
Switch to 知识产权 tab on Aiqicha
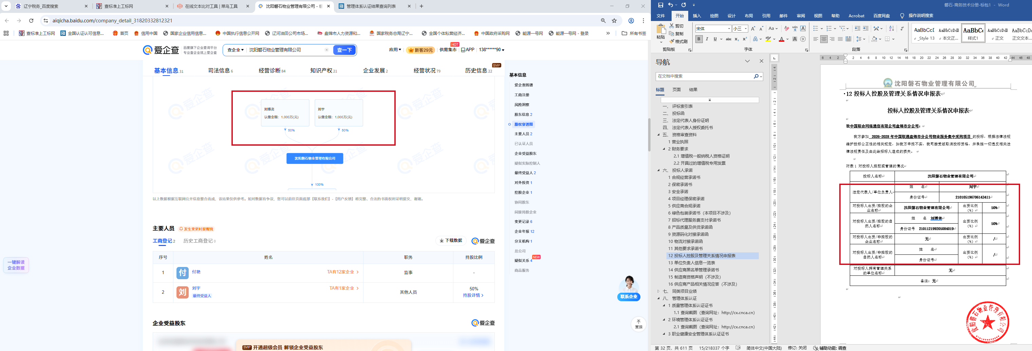323,71
